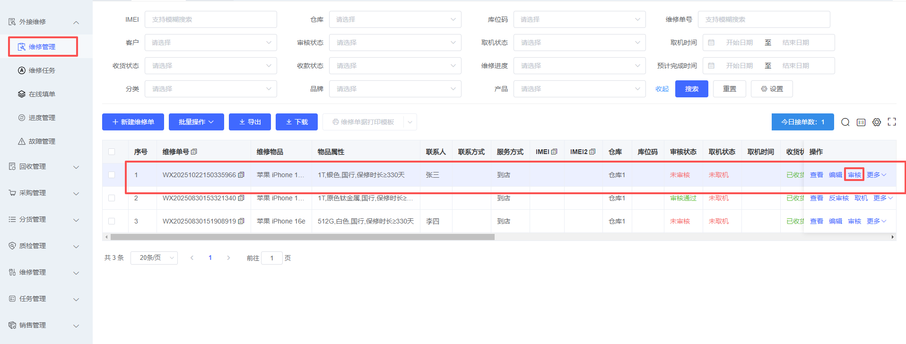Open the column display settings icon
This screenshot has width=906, height=344.
pos(861,122)
